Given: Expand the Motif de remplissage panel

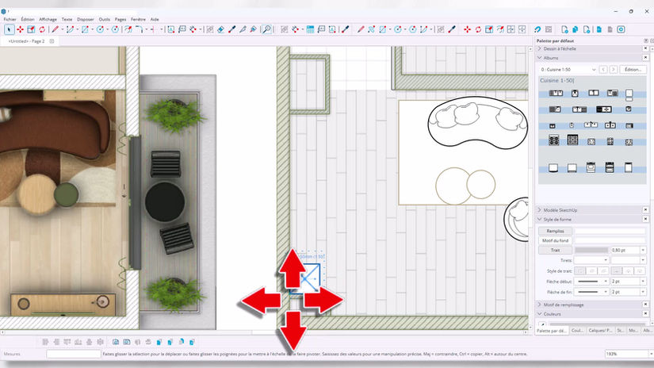Looking at the screenshot, I should click(539, 305).
